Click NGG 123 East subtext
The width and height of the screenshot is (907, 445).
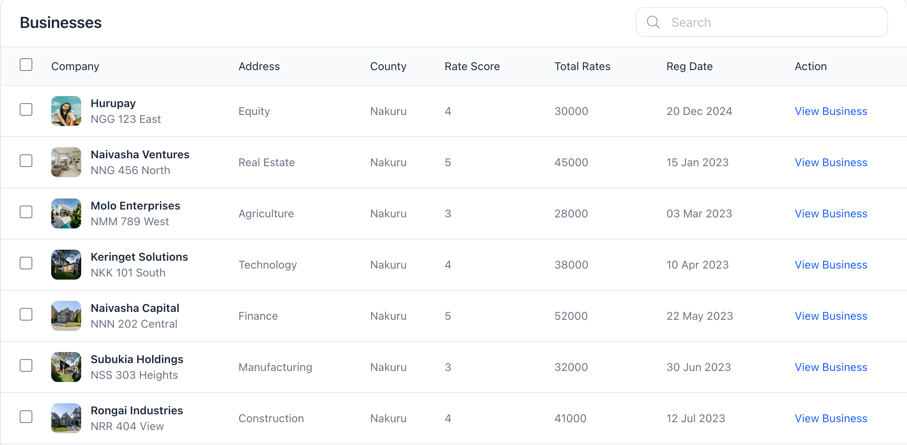tap(126, 119)
